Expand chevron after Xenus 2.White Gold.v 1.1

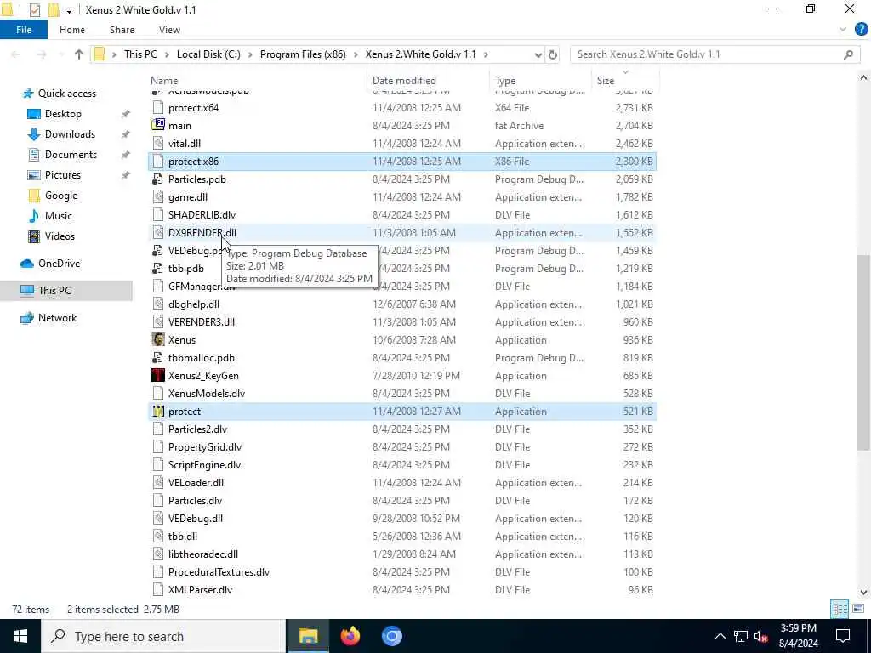(x=486, y=54)
